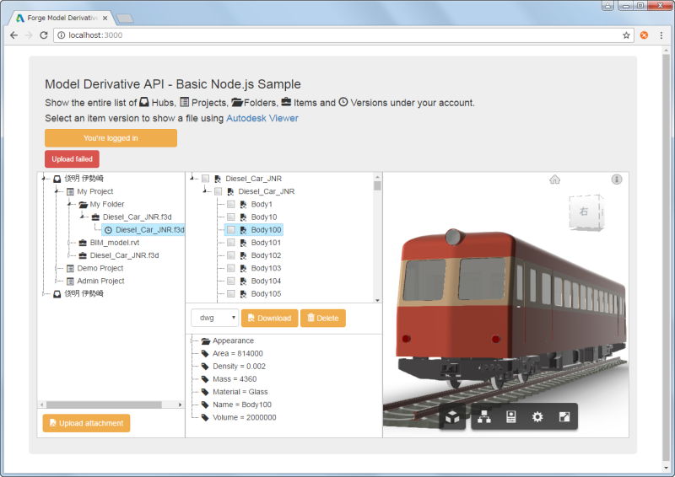Image resolution: width=675 pixels, height=477 pixels.
Task: Click the BIM_model.rvt item icon
Action: [x=83, y=243]
